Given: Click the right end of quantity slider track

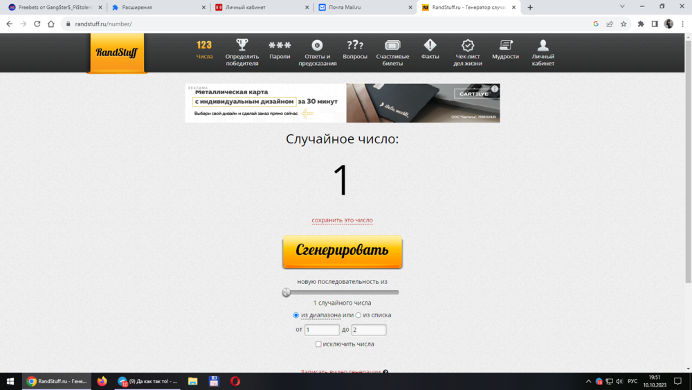Looking at the screenshot, I should [397, 292].
